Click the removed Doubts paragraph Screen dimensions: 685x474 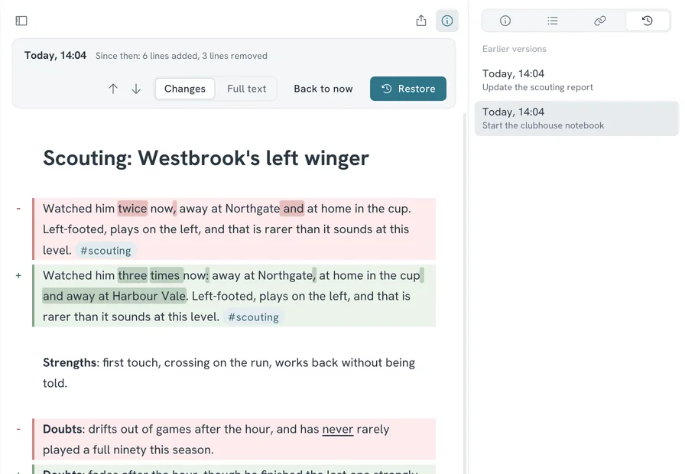click(234, 440)
